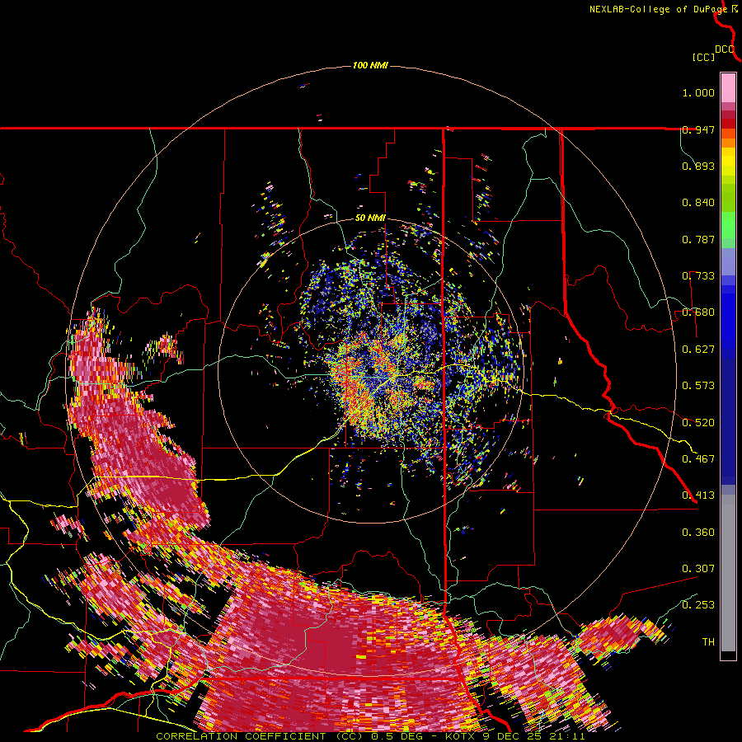
Task: Click the radar site at the center of the range rings
Action: [x=370, y=371]
